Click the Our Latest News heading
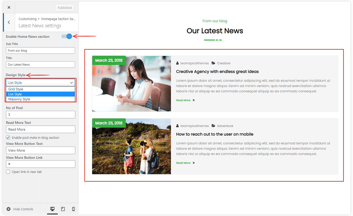 click(x=215, y=31)
